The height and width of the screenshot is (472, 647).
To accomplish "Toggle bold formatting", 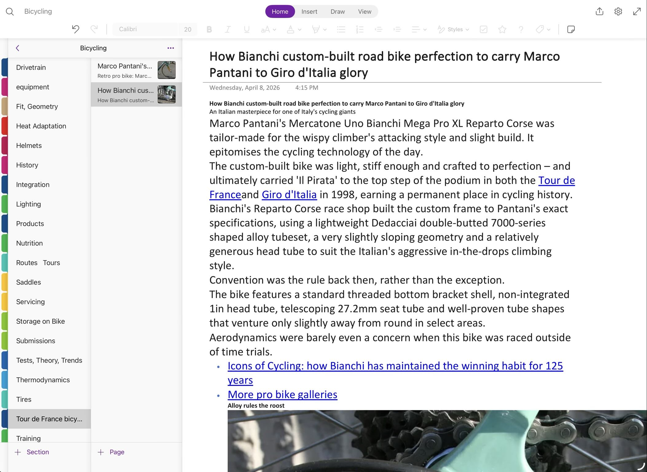I will (x=209, y=29).
